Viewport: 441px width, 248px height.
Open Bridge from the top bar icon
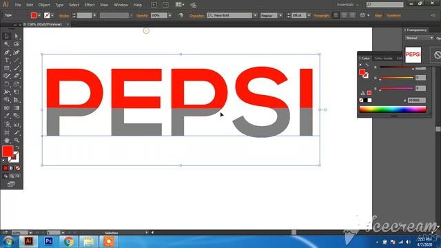point(154,5)
